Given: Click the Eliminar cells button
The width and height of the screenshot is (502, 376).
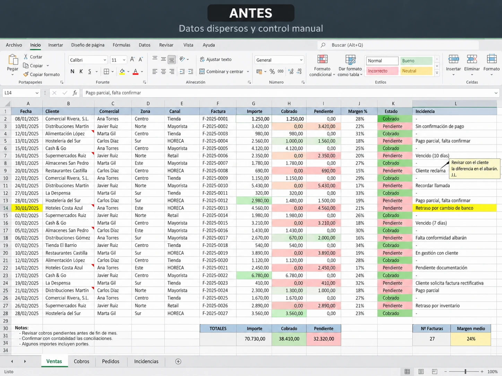Looking at the screenshot, I should click(x=472, y=65).
